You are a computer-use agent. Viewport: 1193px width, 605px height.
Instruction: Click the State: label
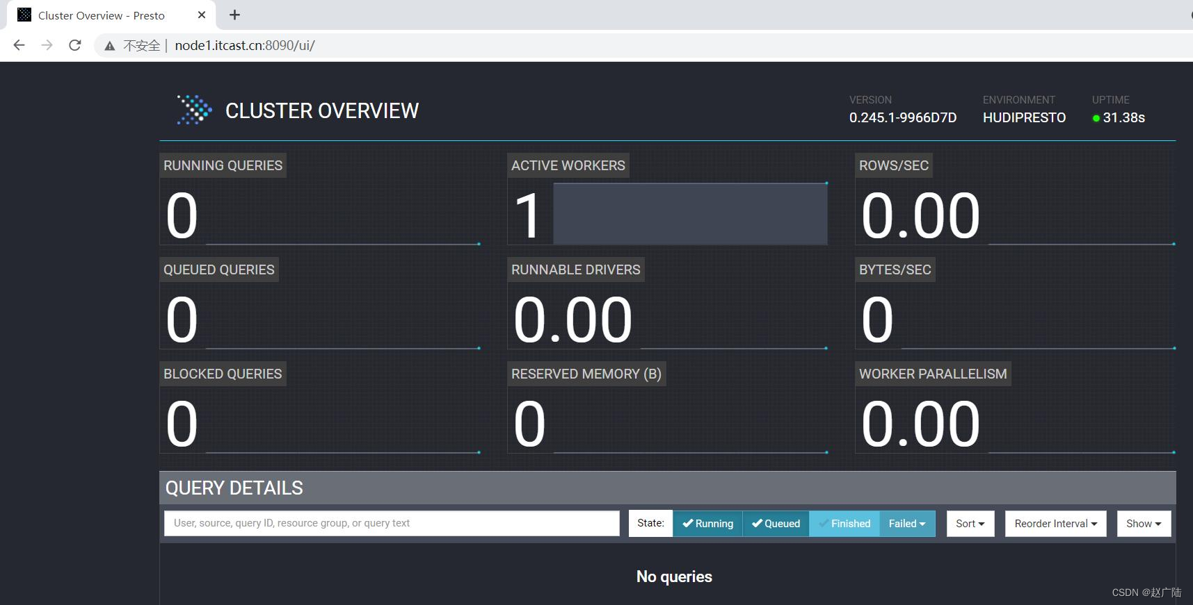coord(650,523)
